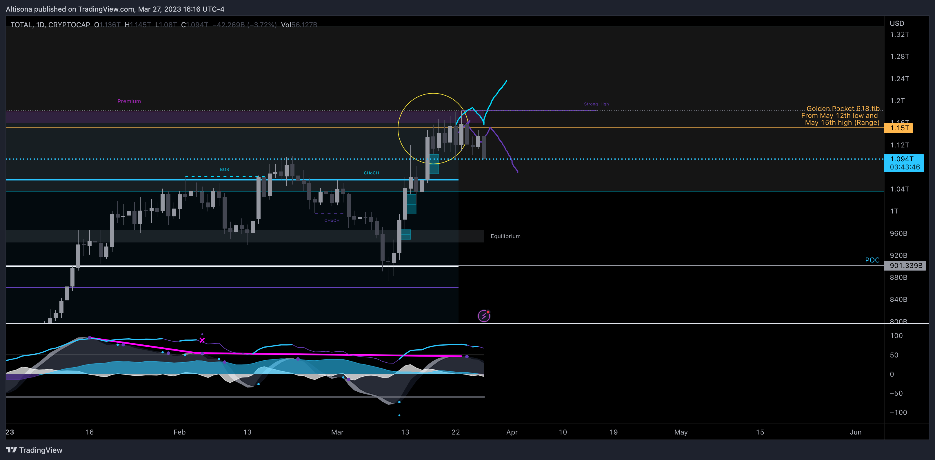This screenshot has height=460, width=935.
Task: Click the magenta X marker on oscillator
Action: tap(202, 340)
